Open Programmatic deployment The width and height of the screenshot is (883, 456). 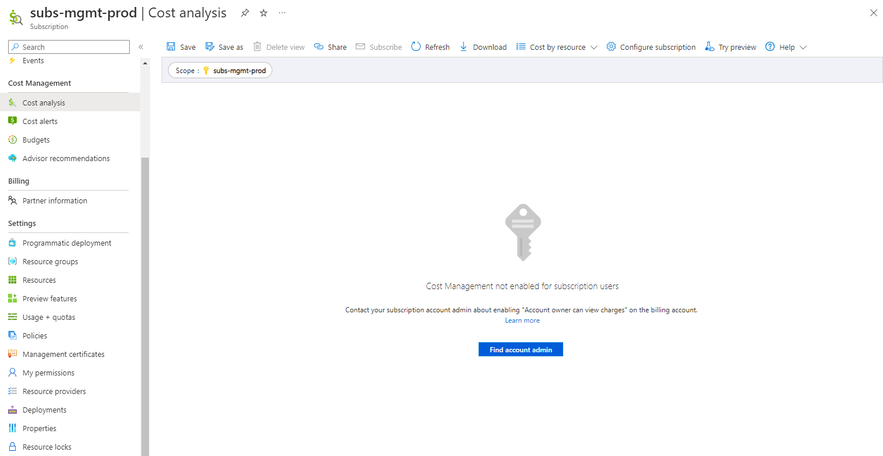(x=70, y=243)
